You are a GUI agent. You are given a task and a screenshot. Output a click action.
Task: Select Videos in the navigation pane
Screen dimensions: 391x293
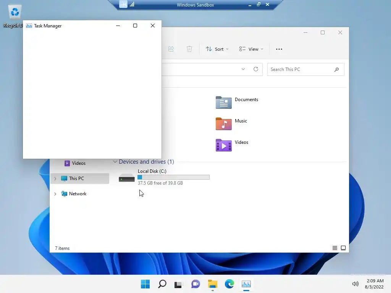coord(75,163)
